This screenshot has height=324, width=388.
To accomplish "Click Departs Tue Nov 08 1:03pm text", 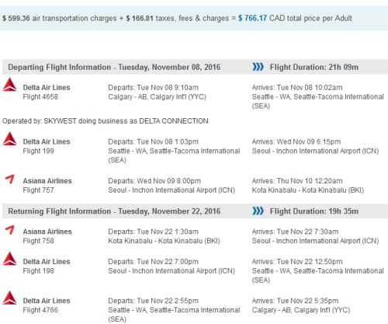I will tap(153, 141).
